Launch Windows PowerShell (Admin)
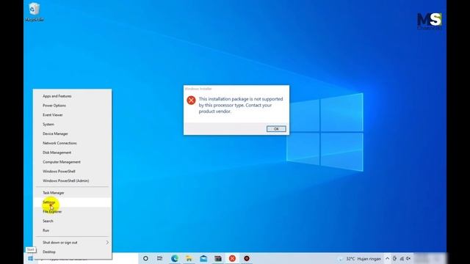470x264 pixels. pyautogui.click(x=72, y=181)
